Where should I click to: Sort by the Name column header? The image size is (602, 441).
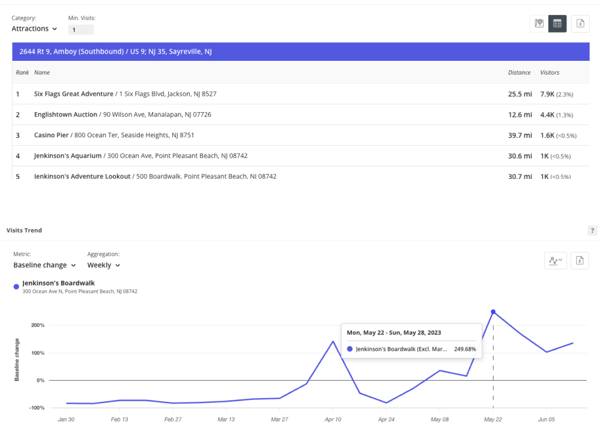pyautogui.click(x=42, y=72)
